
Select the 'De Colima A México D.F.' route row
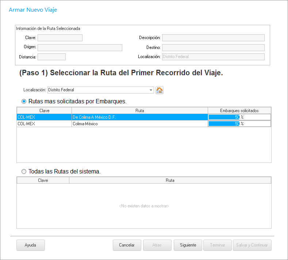139,117
